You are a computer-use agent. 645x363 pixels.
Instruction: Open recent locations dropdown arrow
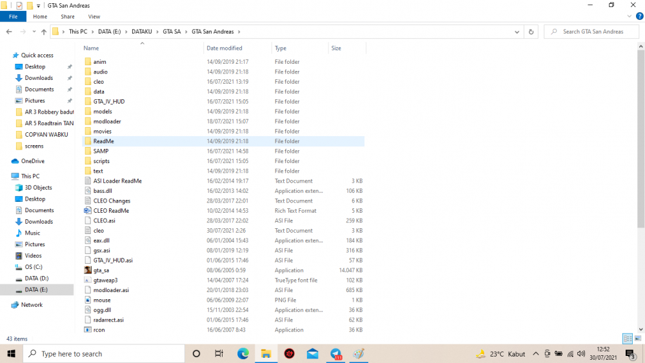point(34,32)
